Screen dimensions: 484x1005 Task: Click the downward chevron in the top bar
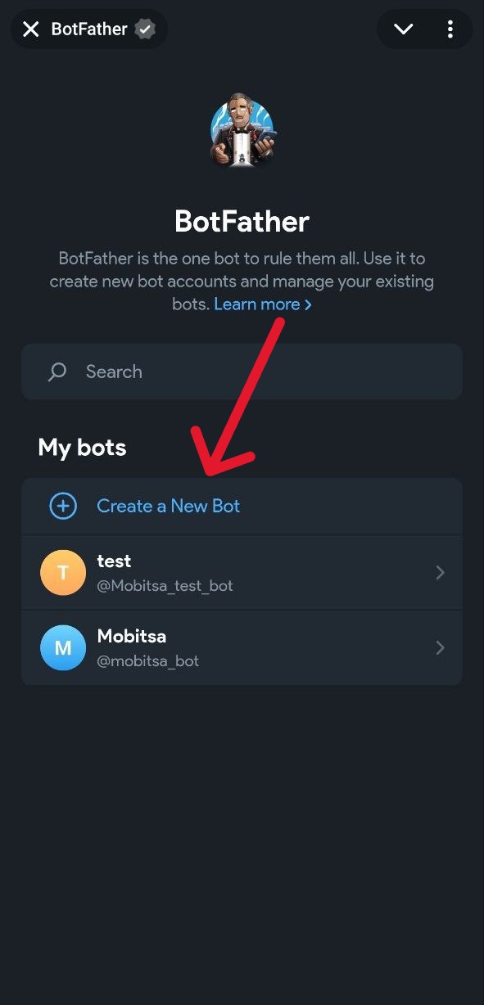coord(403,29)
